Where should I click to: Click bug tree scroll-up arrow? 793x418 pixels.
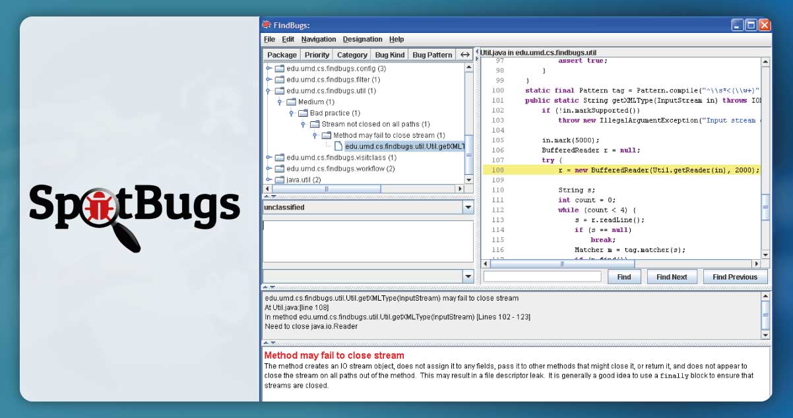[x=469, y=67]
